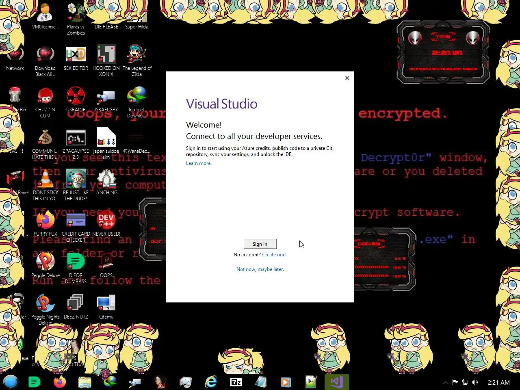The width and height of the screenshot is (520, 390).
Task: Select the UKRAINE radiation desktop icon
Action: (x=76, y=100)
